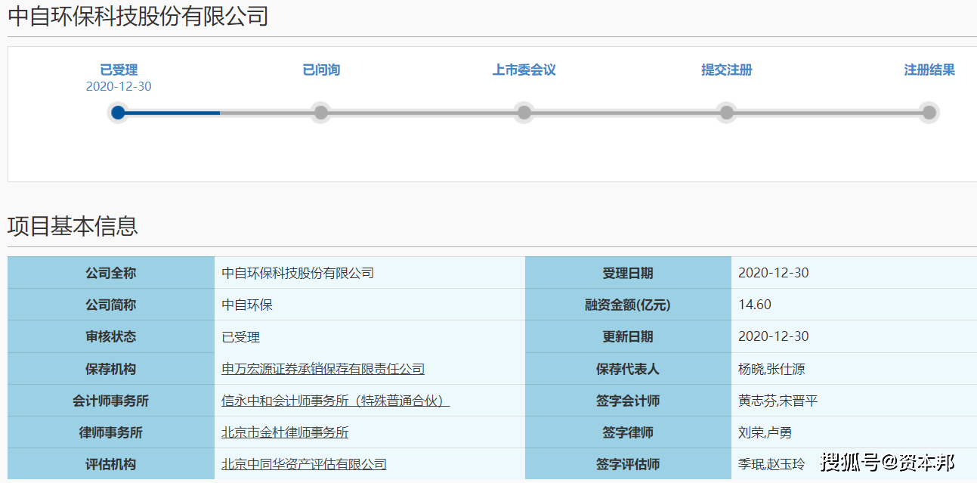Image resolution: width=977 pixels, height=483 pixels.
Task: Select the 提交注册 stage label
Action: (726, 70)
